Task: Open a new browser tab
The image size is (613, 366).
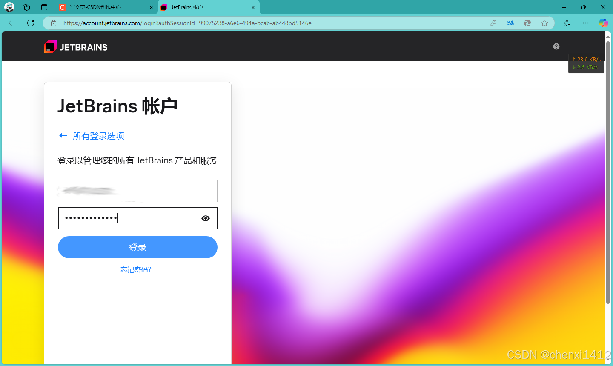Action: click(269, 7)
